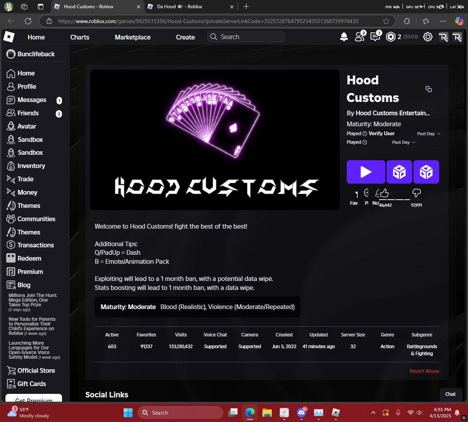This screenshot has width=468, height=422.
Task: Open the Windows Start menu
Action: (128, 413)
